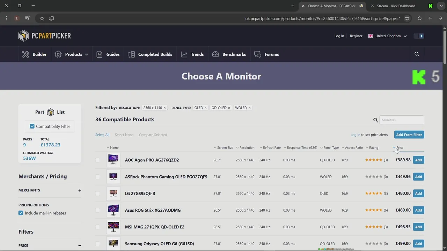This screenshot has width=447, height=251.
Task: Sort by Refresh Rate column
Action: click(x=270, y=147)
